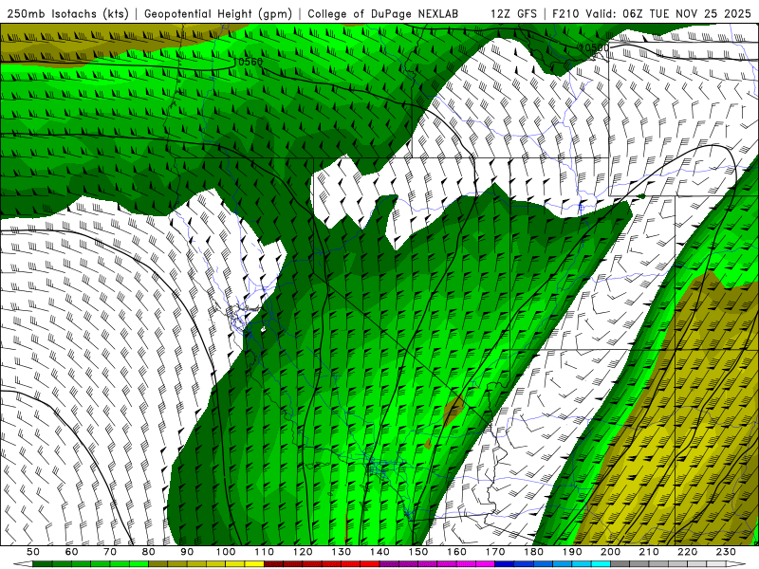Click the bright yellow swatch left of 110
Image resolution: width=759 pixels, height=569 pixels.
254,564
